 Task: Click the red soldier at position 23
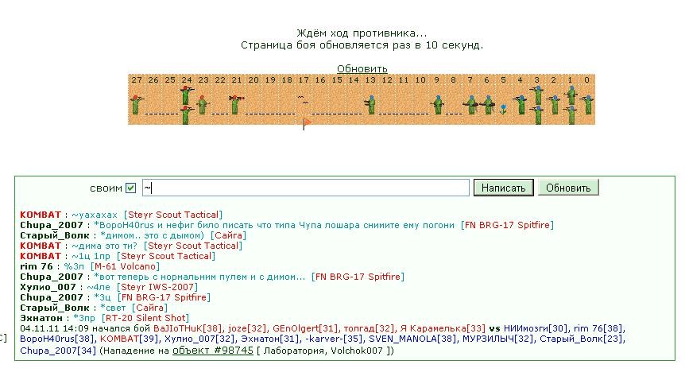203,105
